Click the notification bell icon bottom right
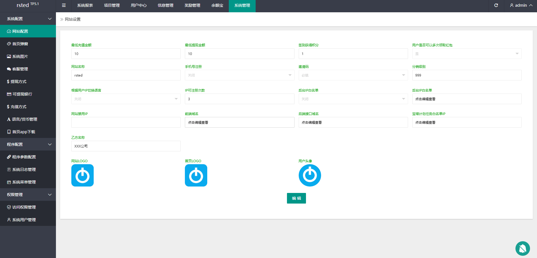This screenshot has height=258, width=537. [522, 248]
